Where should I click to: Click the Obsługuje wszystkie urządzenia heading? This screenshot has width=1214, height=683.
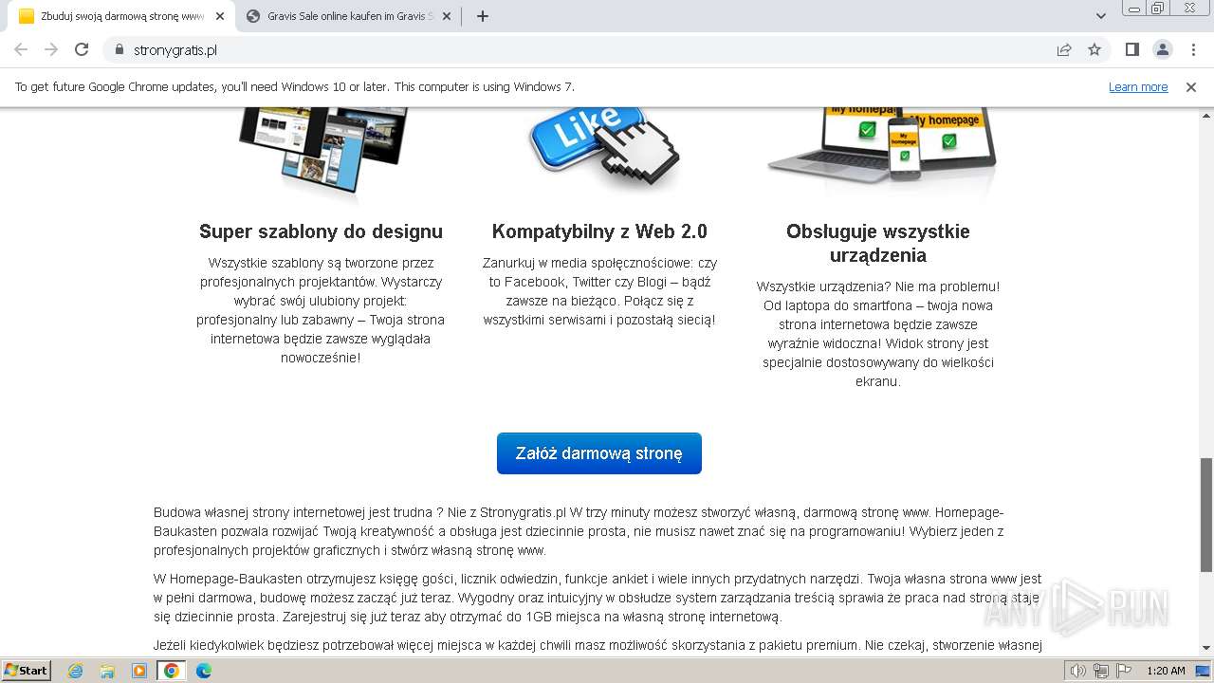pos(878,243)
